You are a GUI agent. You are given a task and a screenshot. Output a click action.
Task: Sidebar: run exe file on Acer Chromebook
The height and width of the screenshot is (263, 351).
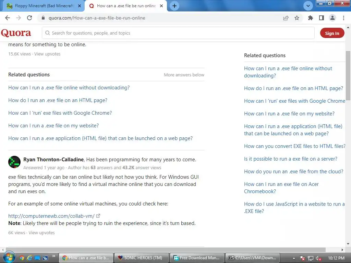click(x=281, y=188)
